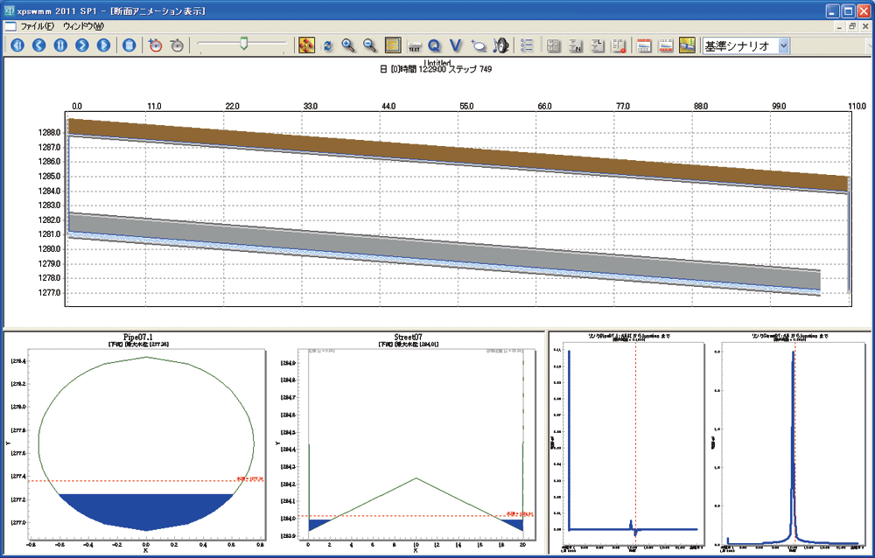Toggle the blue Q flow display icon
This screenshot has height=558, width=875.
[434, 45]
